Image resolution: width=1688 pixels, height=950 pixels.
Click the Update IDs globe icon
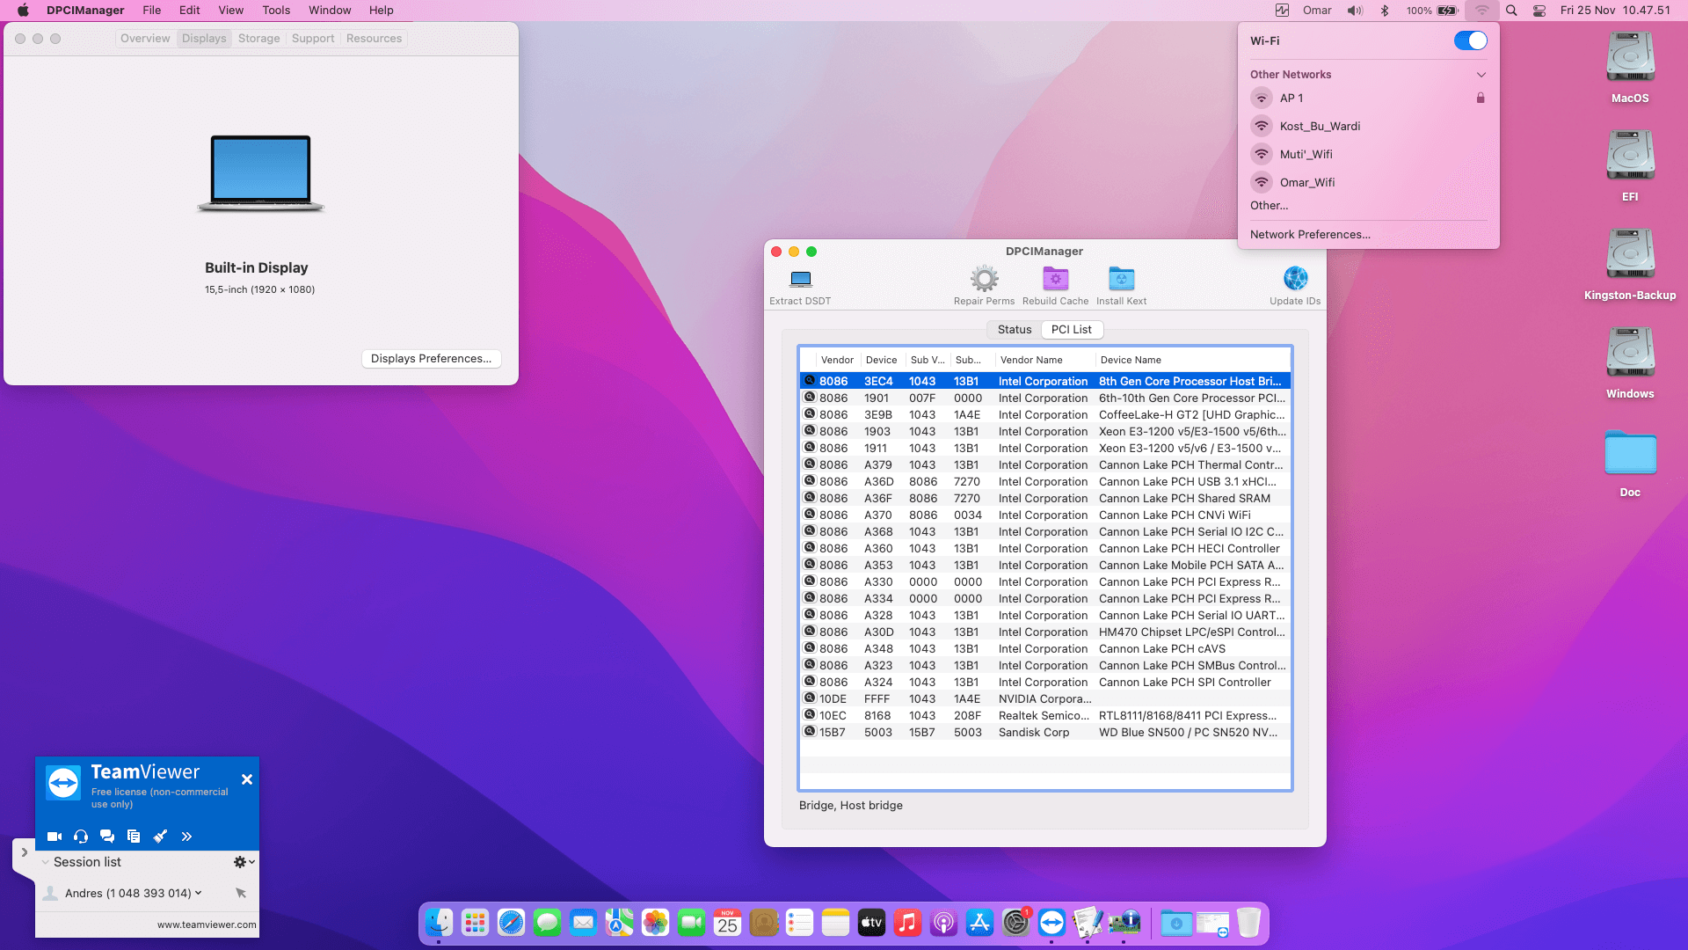click(x=1295, y=279)
